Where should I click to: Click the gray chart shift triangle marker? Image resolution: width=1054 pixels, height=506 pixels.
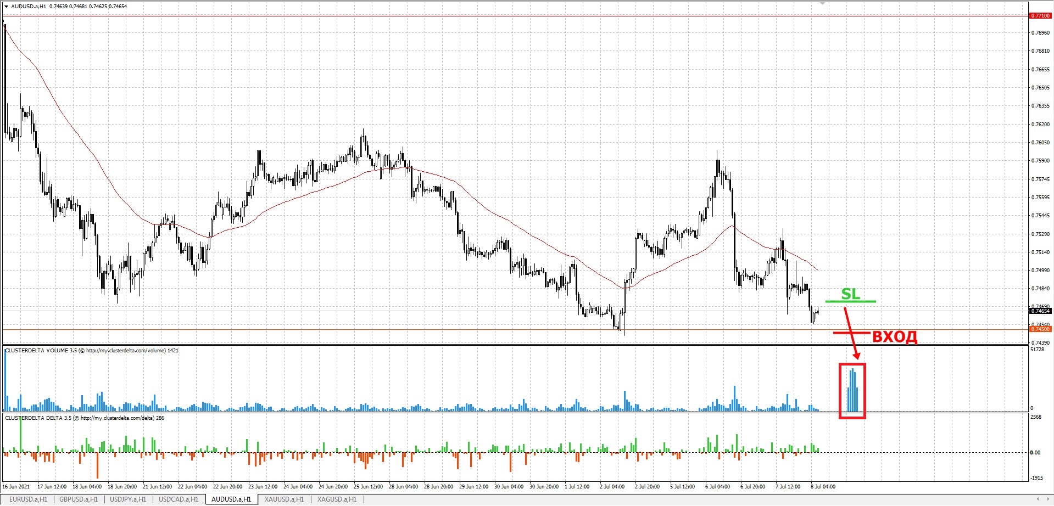click(823, 3)
